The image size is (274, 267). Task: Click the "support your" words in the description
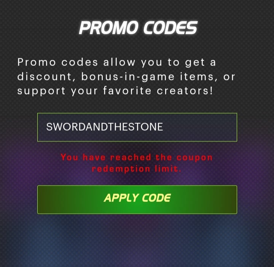[x=57, y=91]
